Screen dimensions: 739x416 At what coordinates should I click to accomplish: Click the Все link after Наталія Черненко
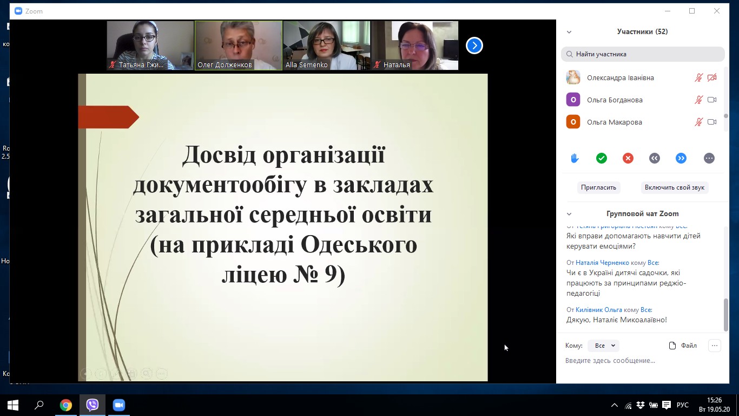[x=653, y=263]
